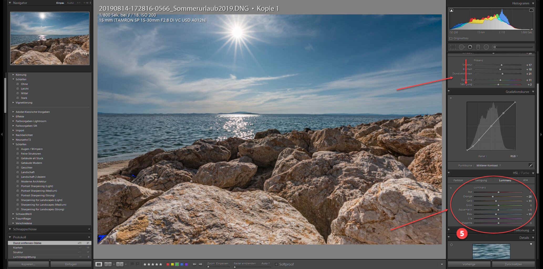This screenshot has width=543, height=269.
Task: Collapse the right panel group arrow
Action: click(x=541, y=134)
